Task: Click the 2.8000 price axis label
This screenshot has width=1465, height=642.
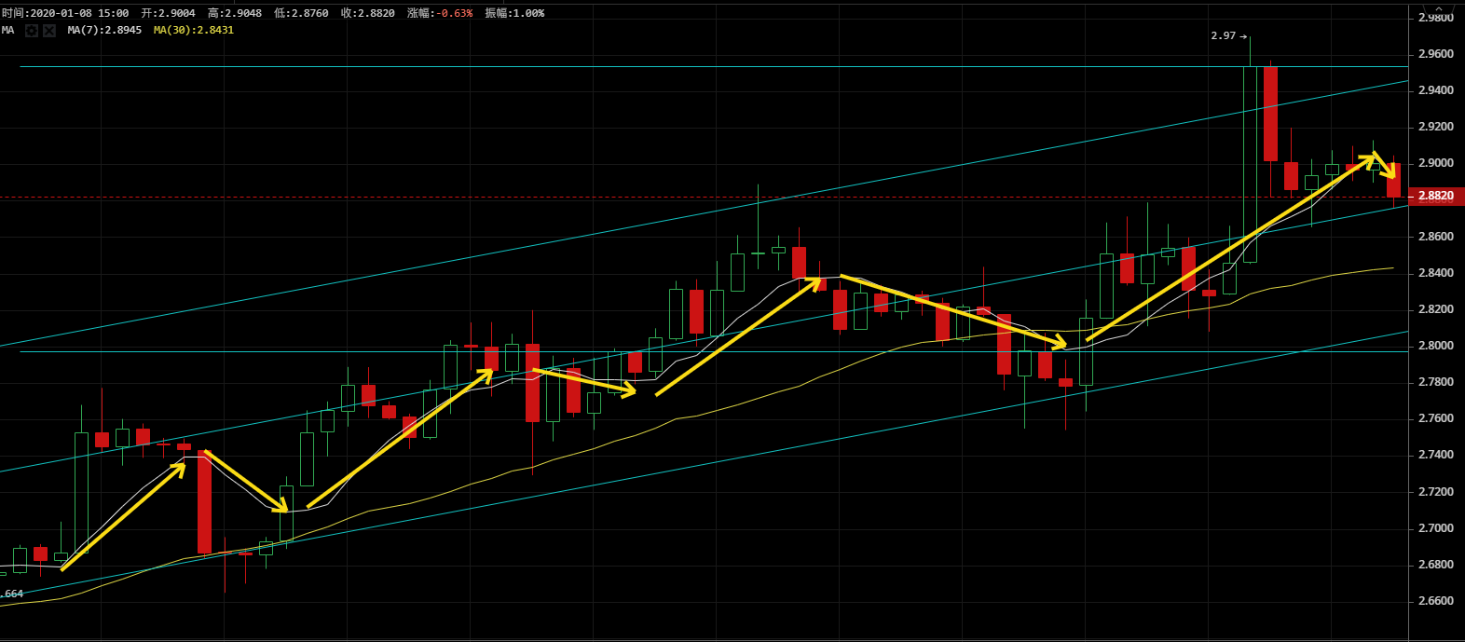Action: click(1435, 346)
